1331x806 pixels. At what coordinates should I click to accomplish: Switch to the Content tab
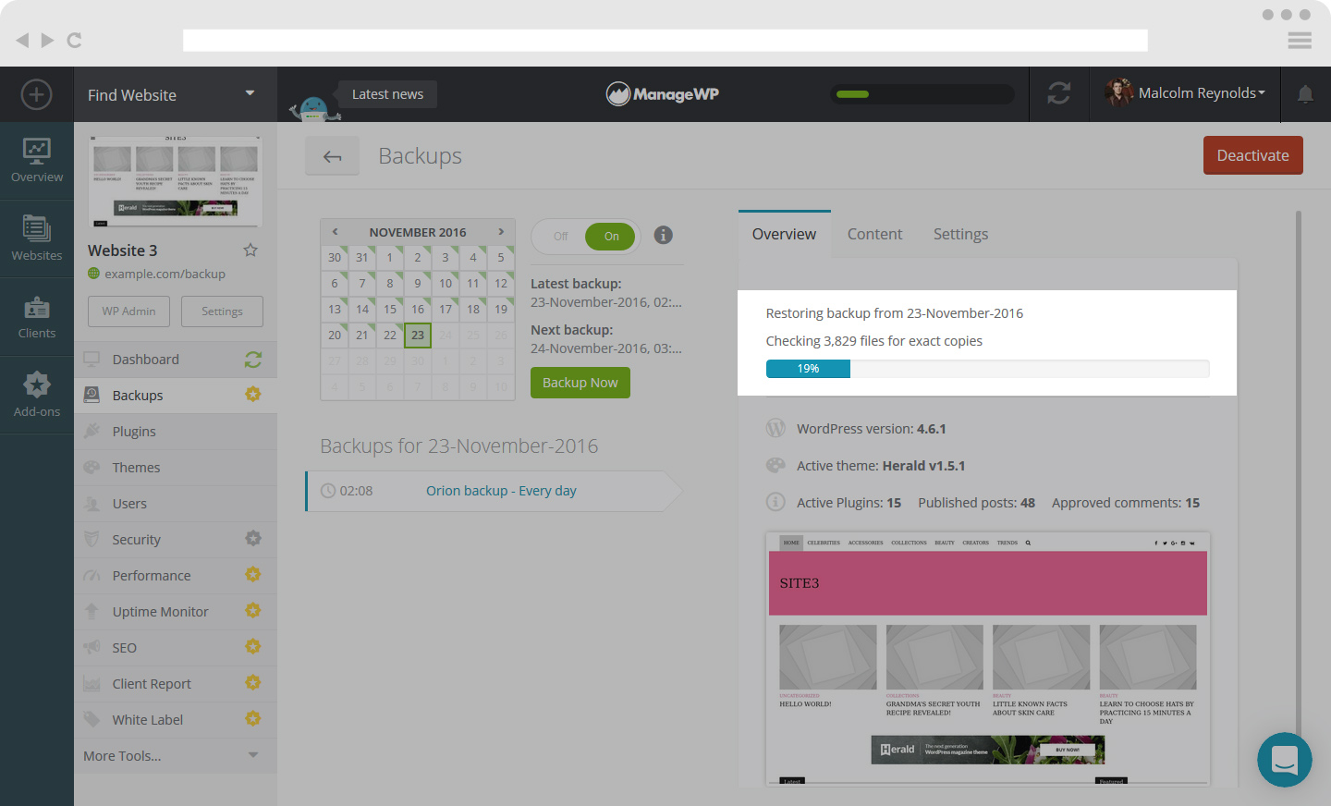(x=874, y=235)
